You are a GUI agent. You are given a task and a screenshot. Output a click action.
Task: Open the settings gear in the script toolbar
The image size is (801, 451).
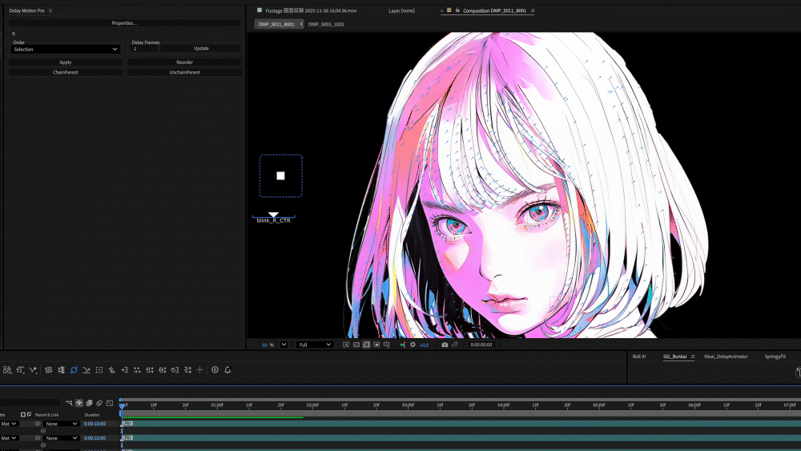pyautogui.click(x=215, y=370)
